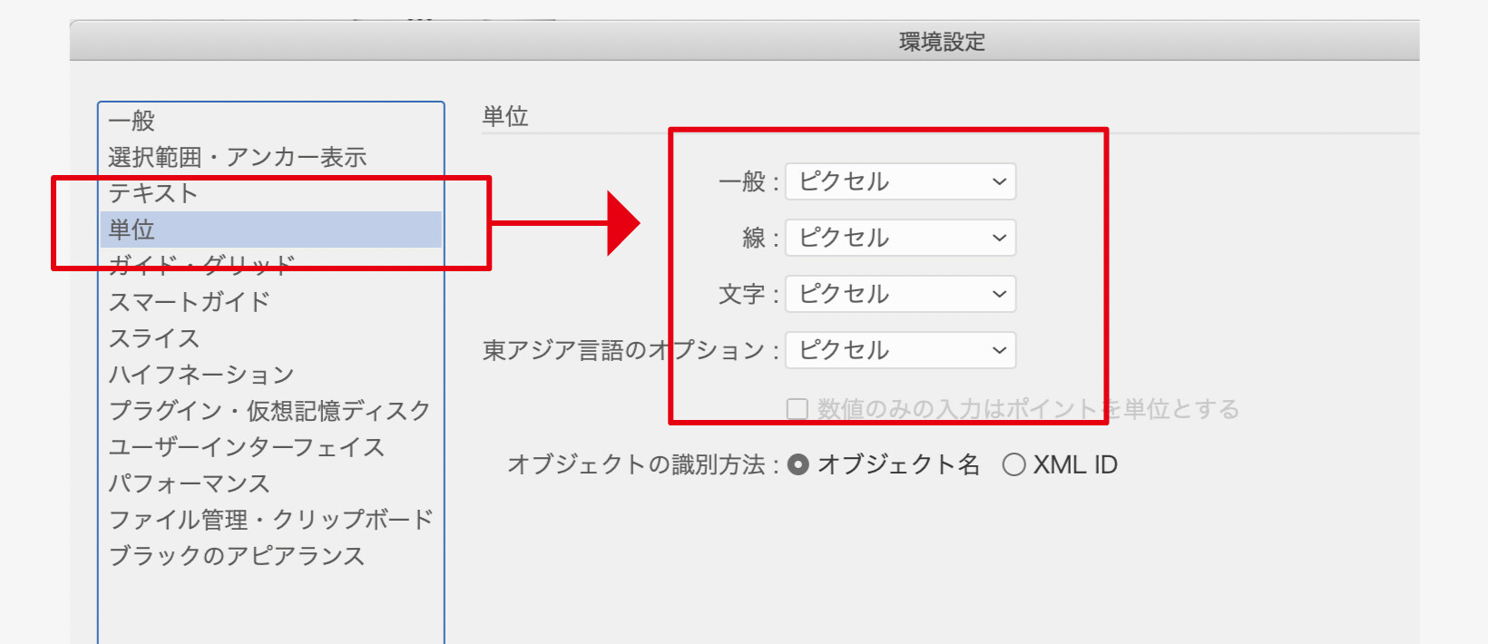This screenshot has height=644, width=1488.
Task: Select プラグイン・仮想記憶ディスク category
Action: pos(269,410)
